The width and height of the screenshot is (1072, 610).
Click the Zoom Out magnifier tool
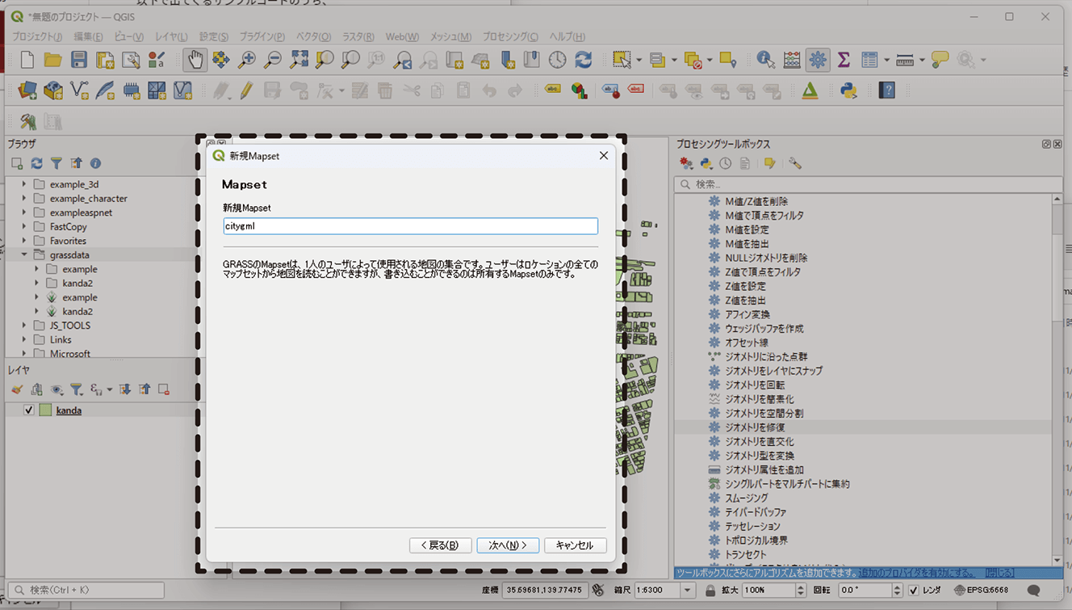pos(273,60)
